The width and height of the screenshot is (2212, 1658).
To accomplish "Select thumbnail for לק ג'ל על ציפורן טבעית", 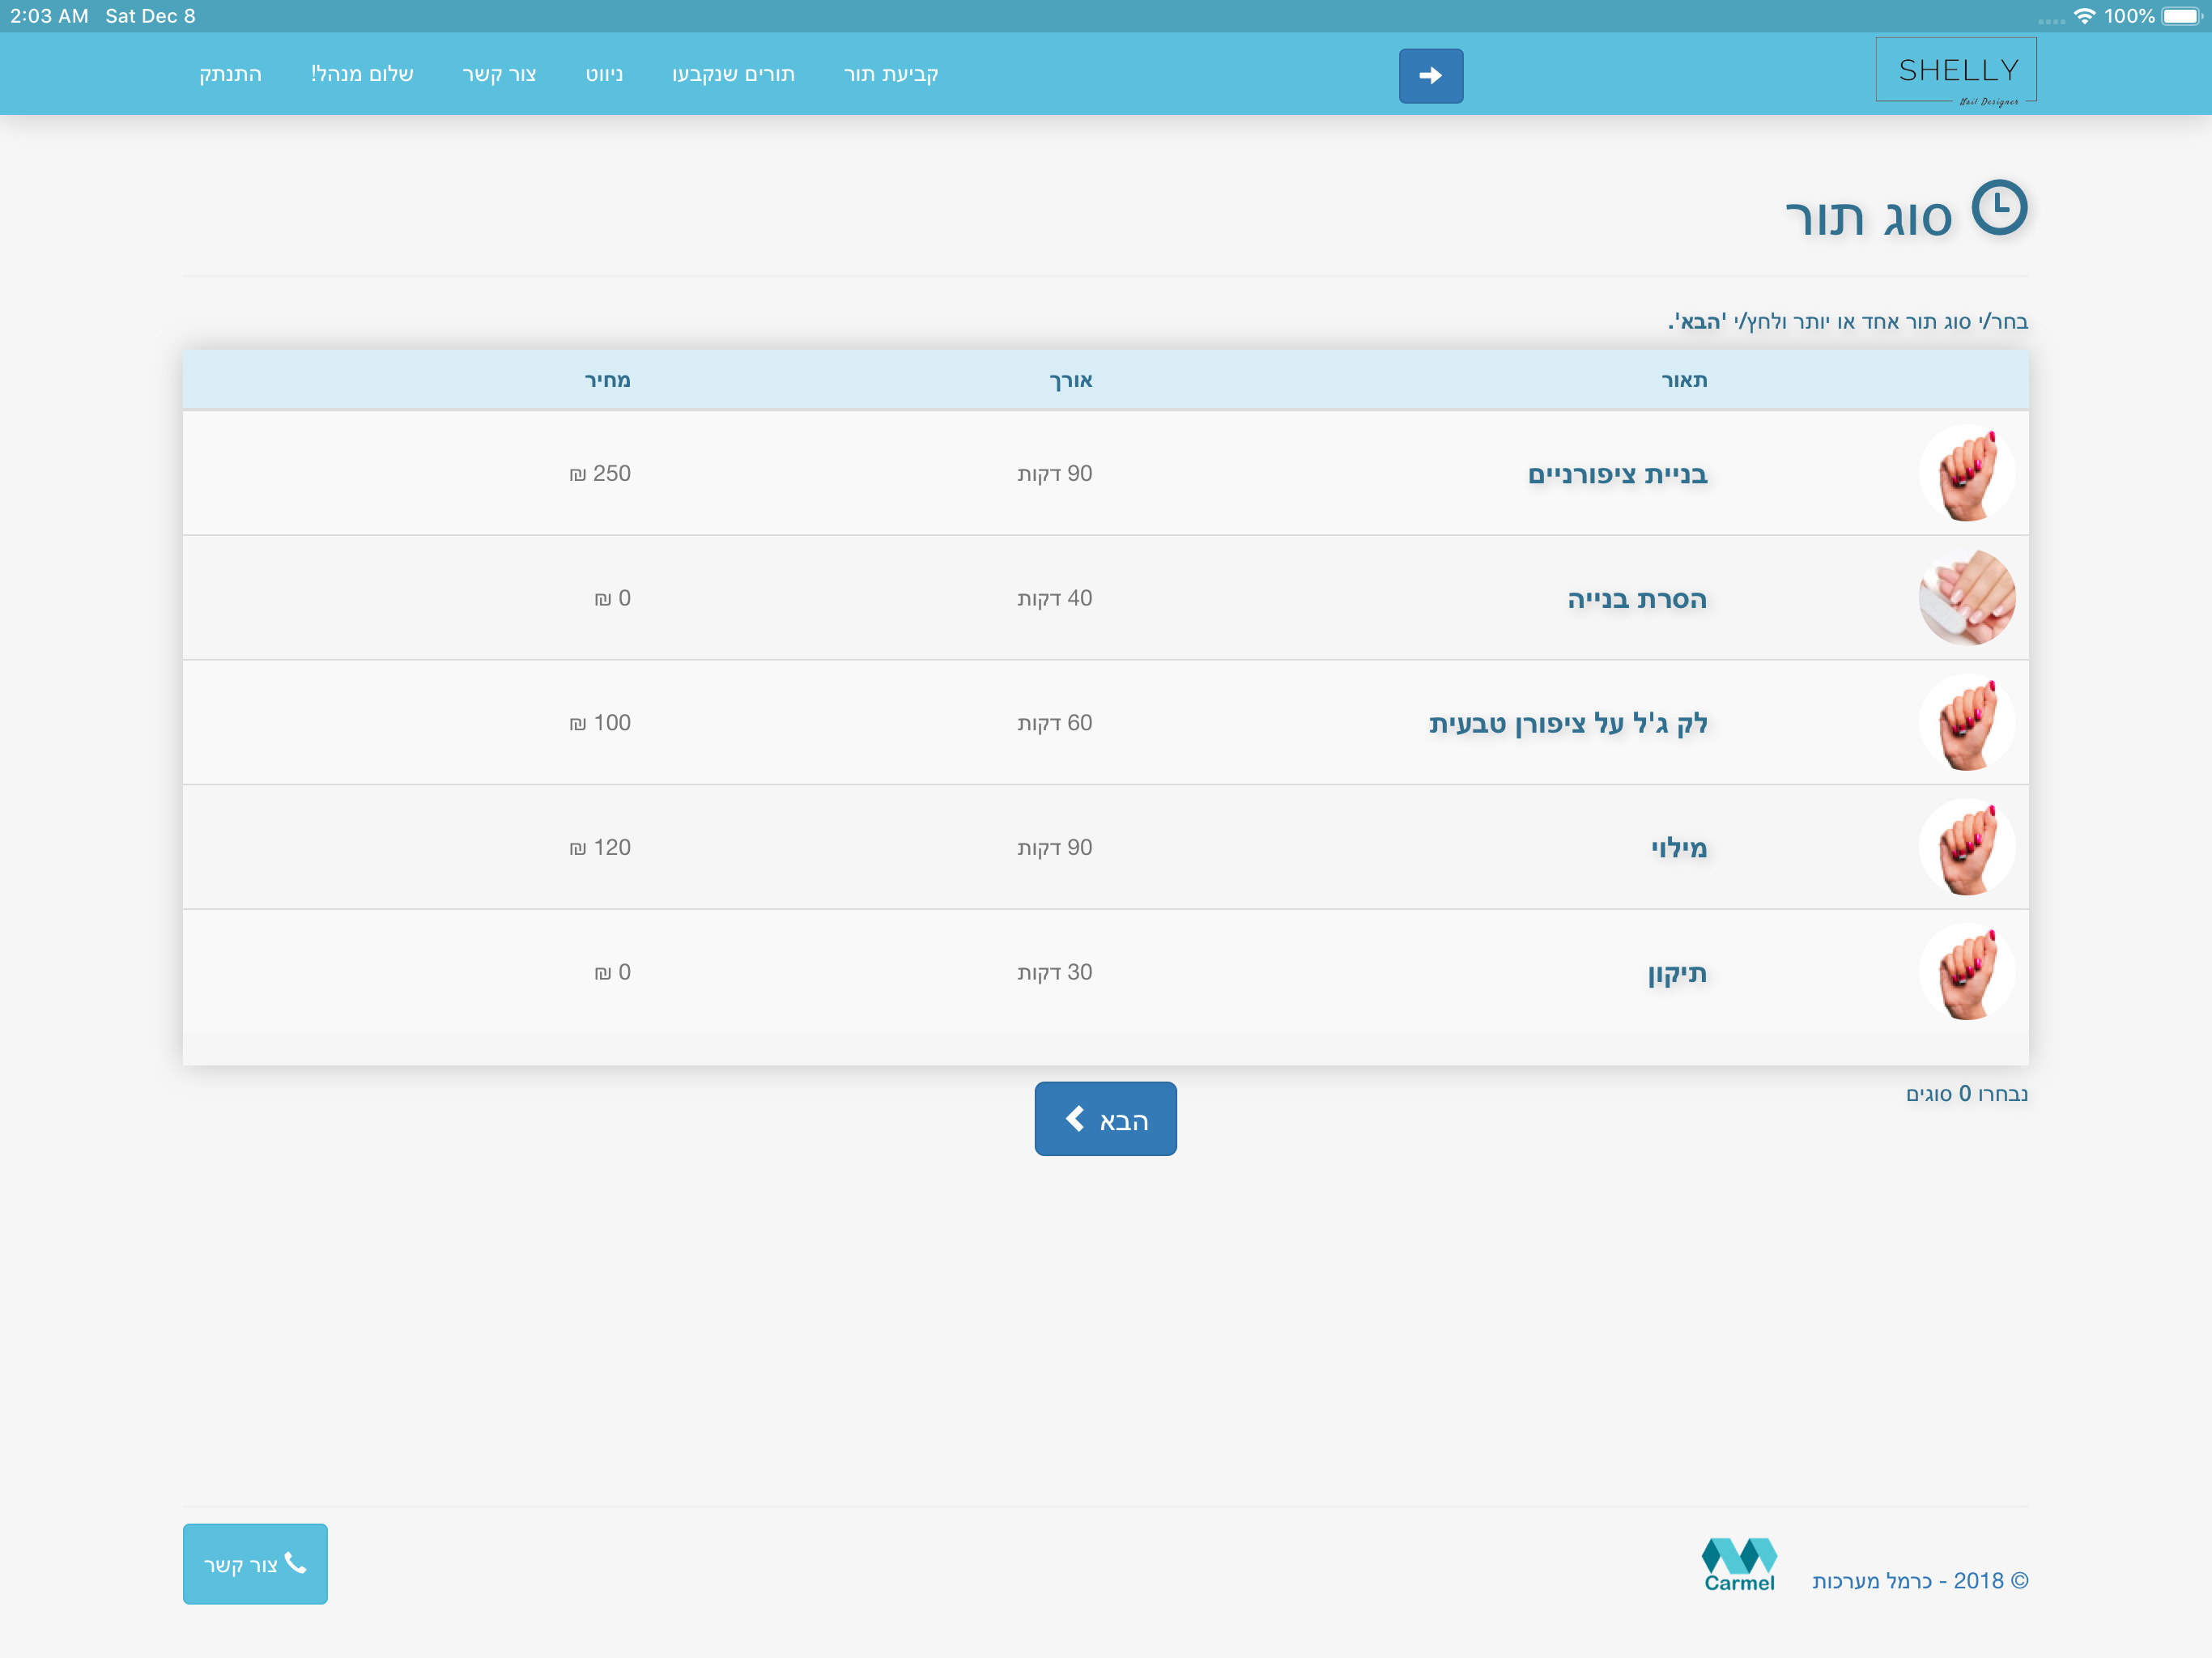I will pyautogui.click(x=1966, y=722).
